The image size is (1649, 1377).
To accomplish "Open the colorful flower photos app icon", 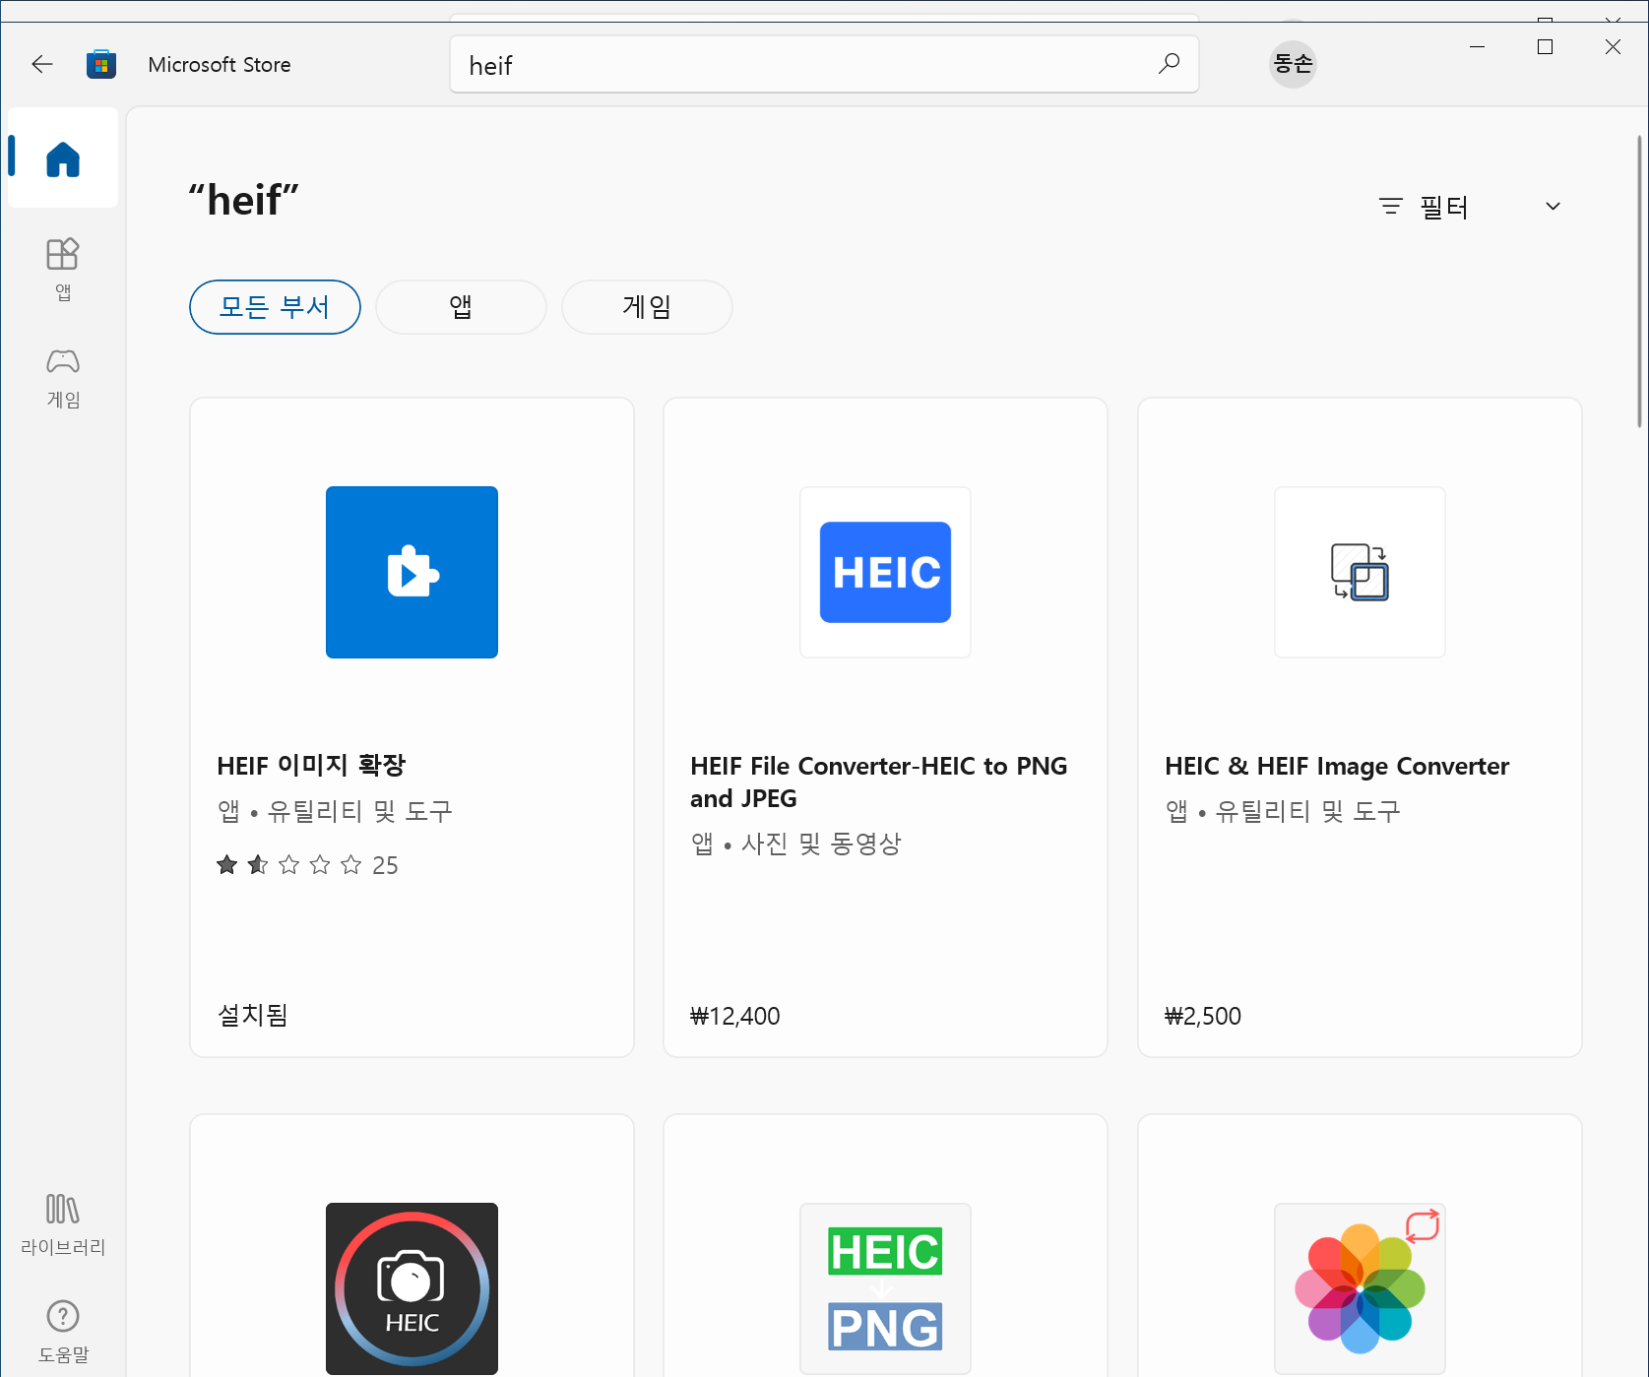I will click(1360, 1288).
